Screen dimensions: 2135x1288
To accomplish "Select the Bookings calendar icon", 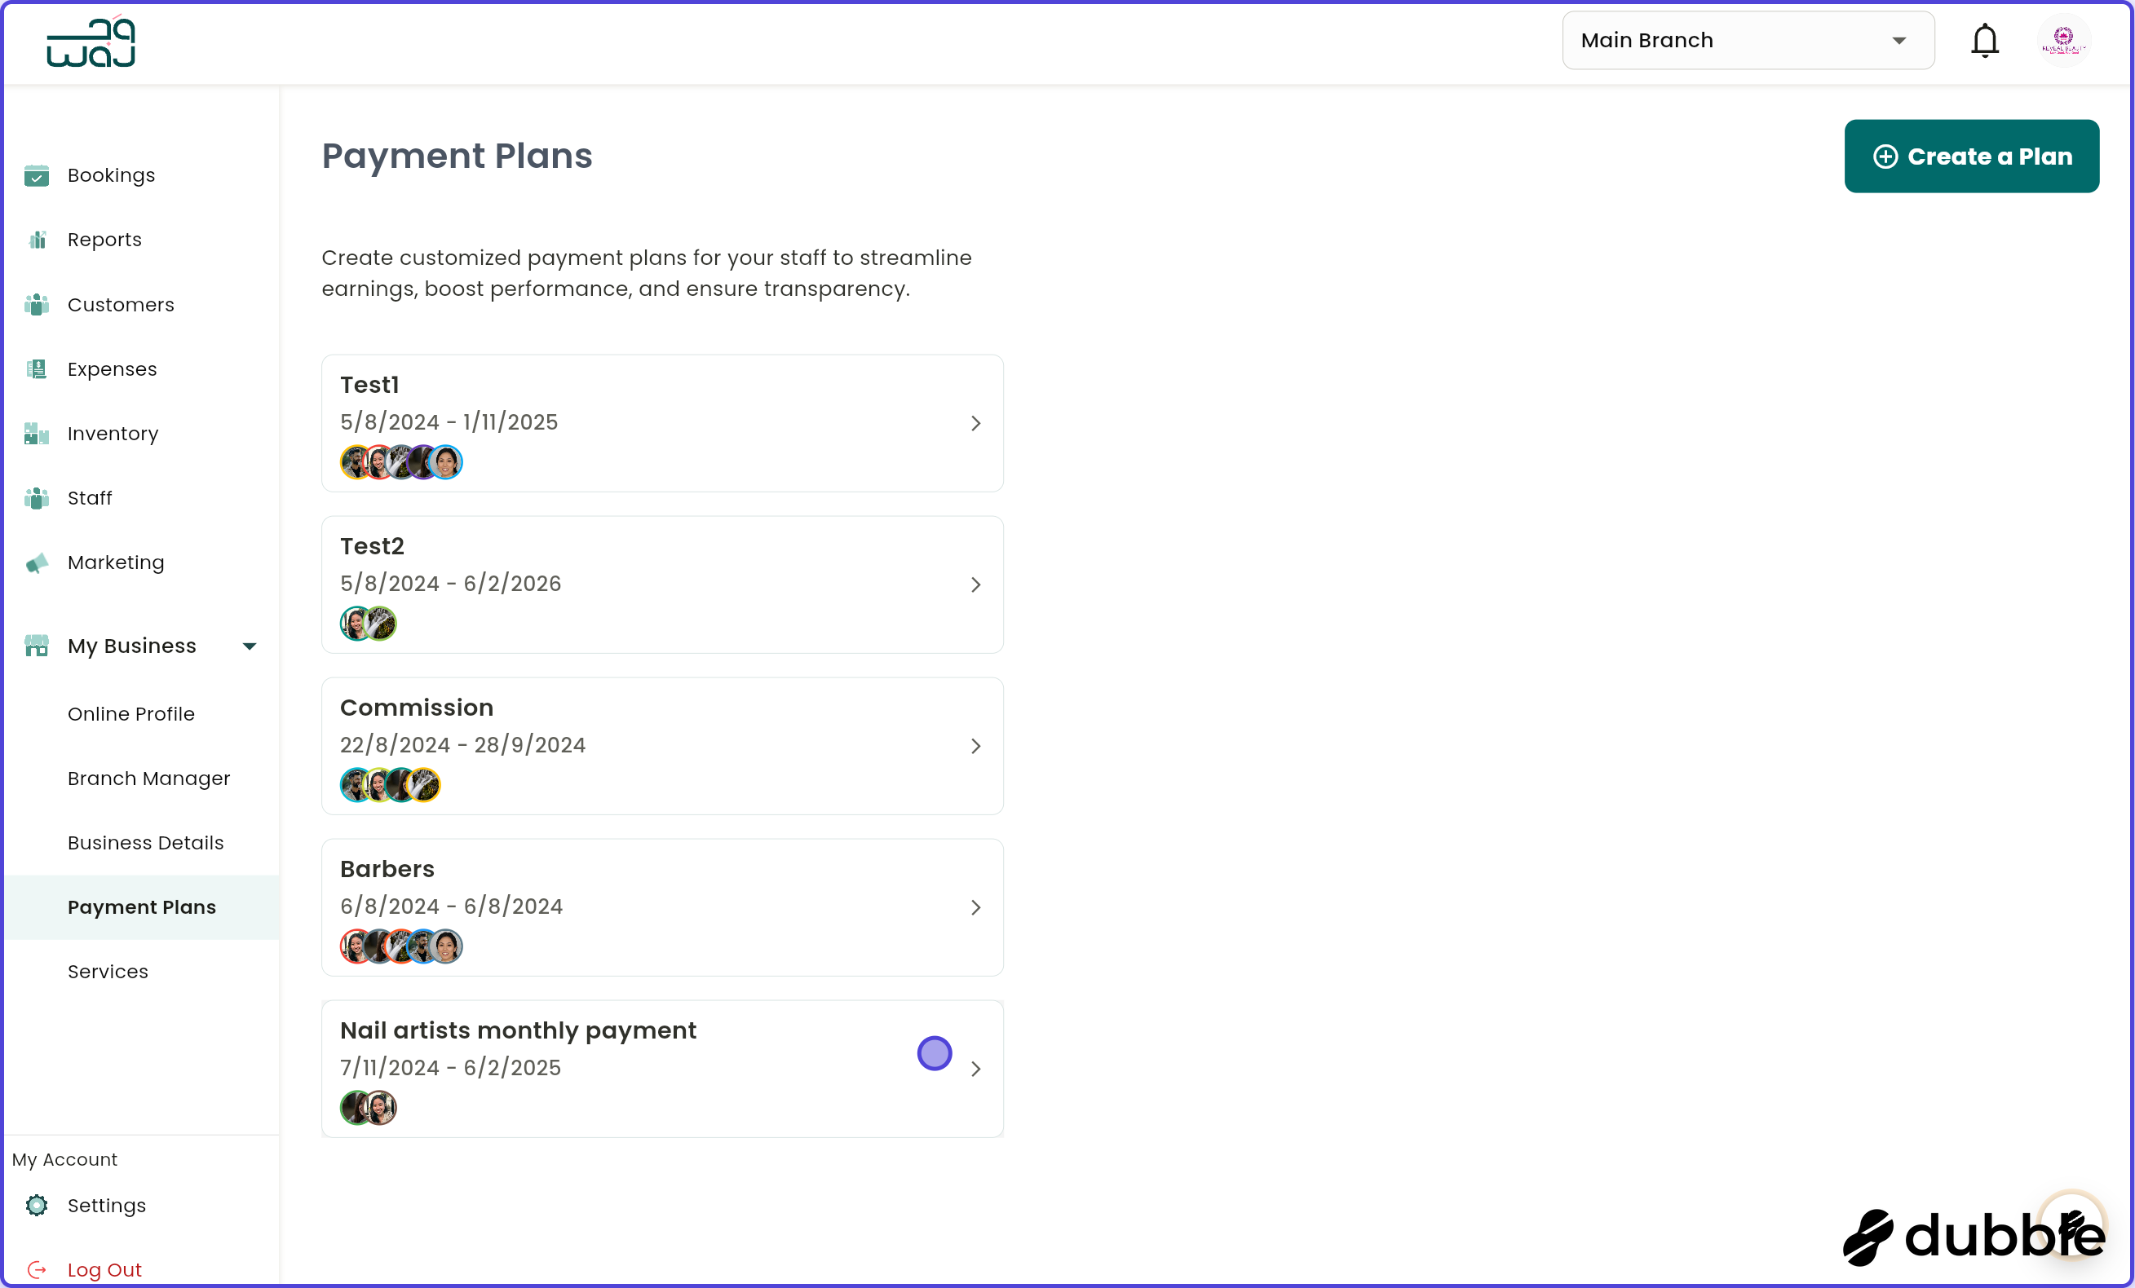I will (37, 176).
